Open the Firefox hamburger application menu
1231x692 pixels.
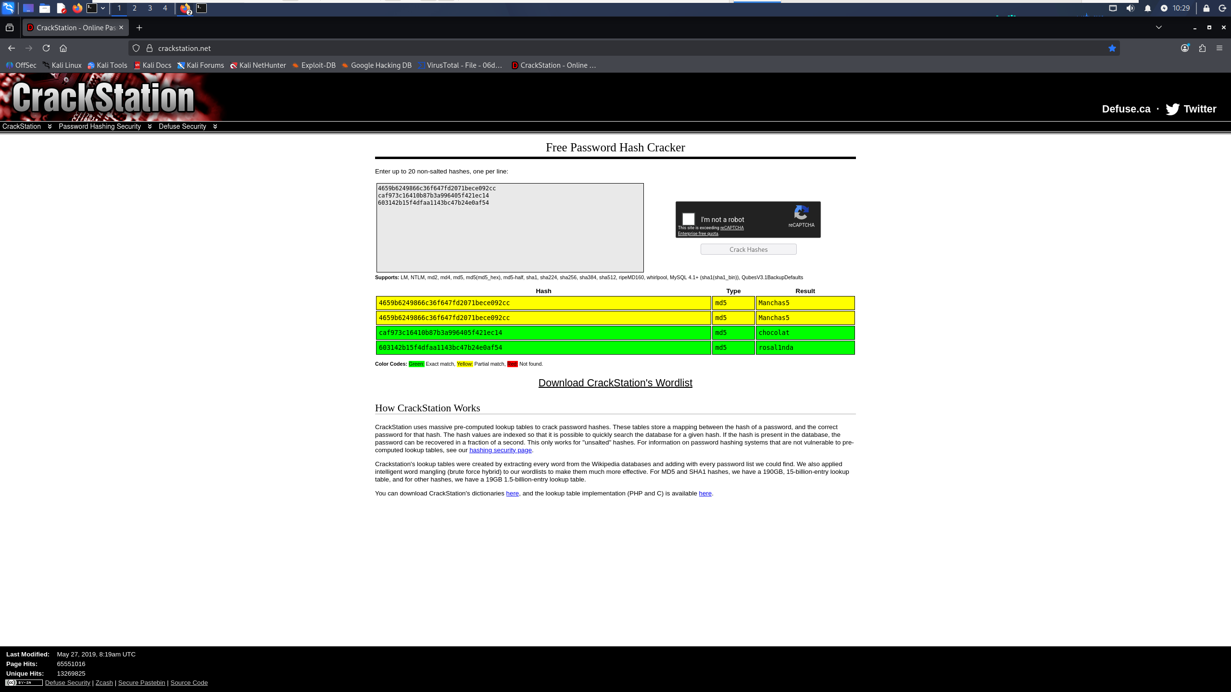1219,48
